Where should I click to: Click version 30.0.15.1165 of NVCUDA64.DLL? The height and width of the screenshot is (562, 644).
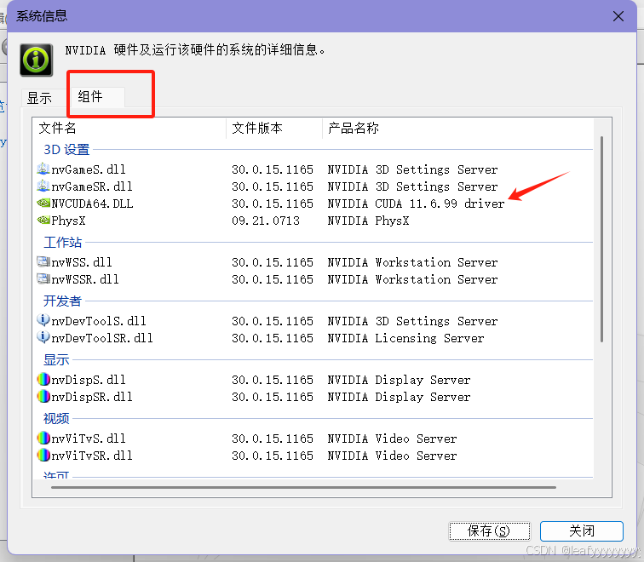tap(273, 204)
